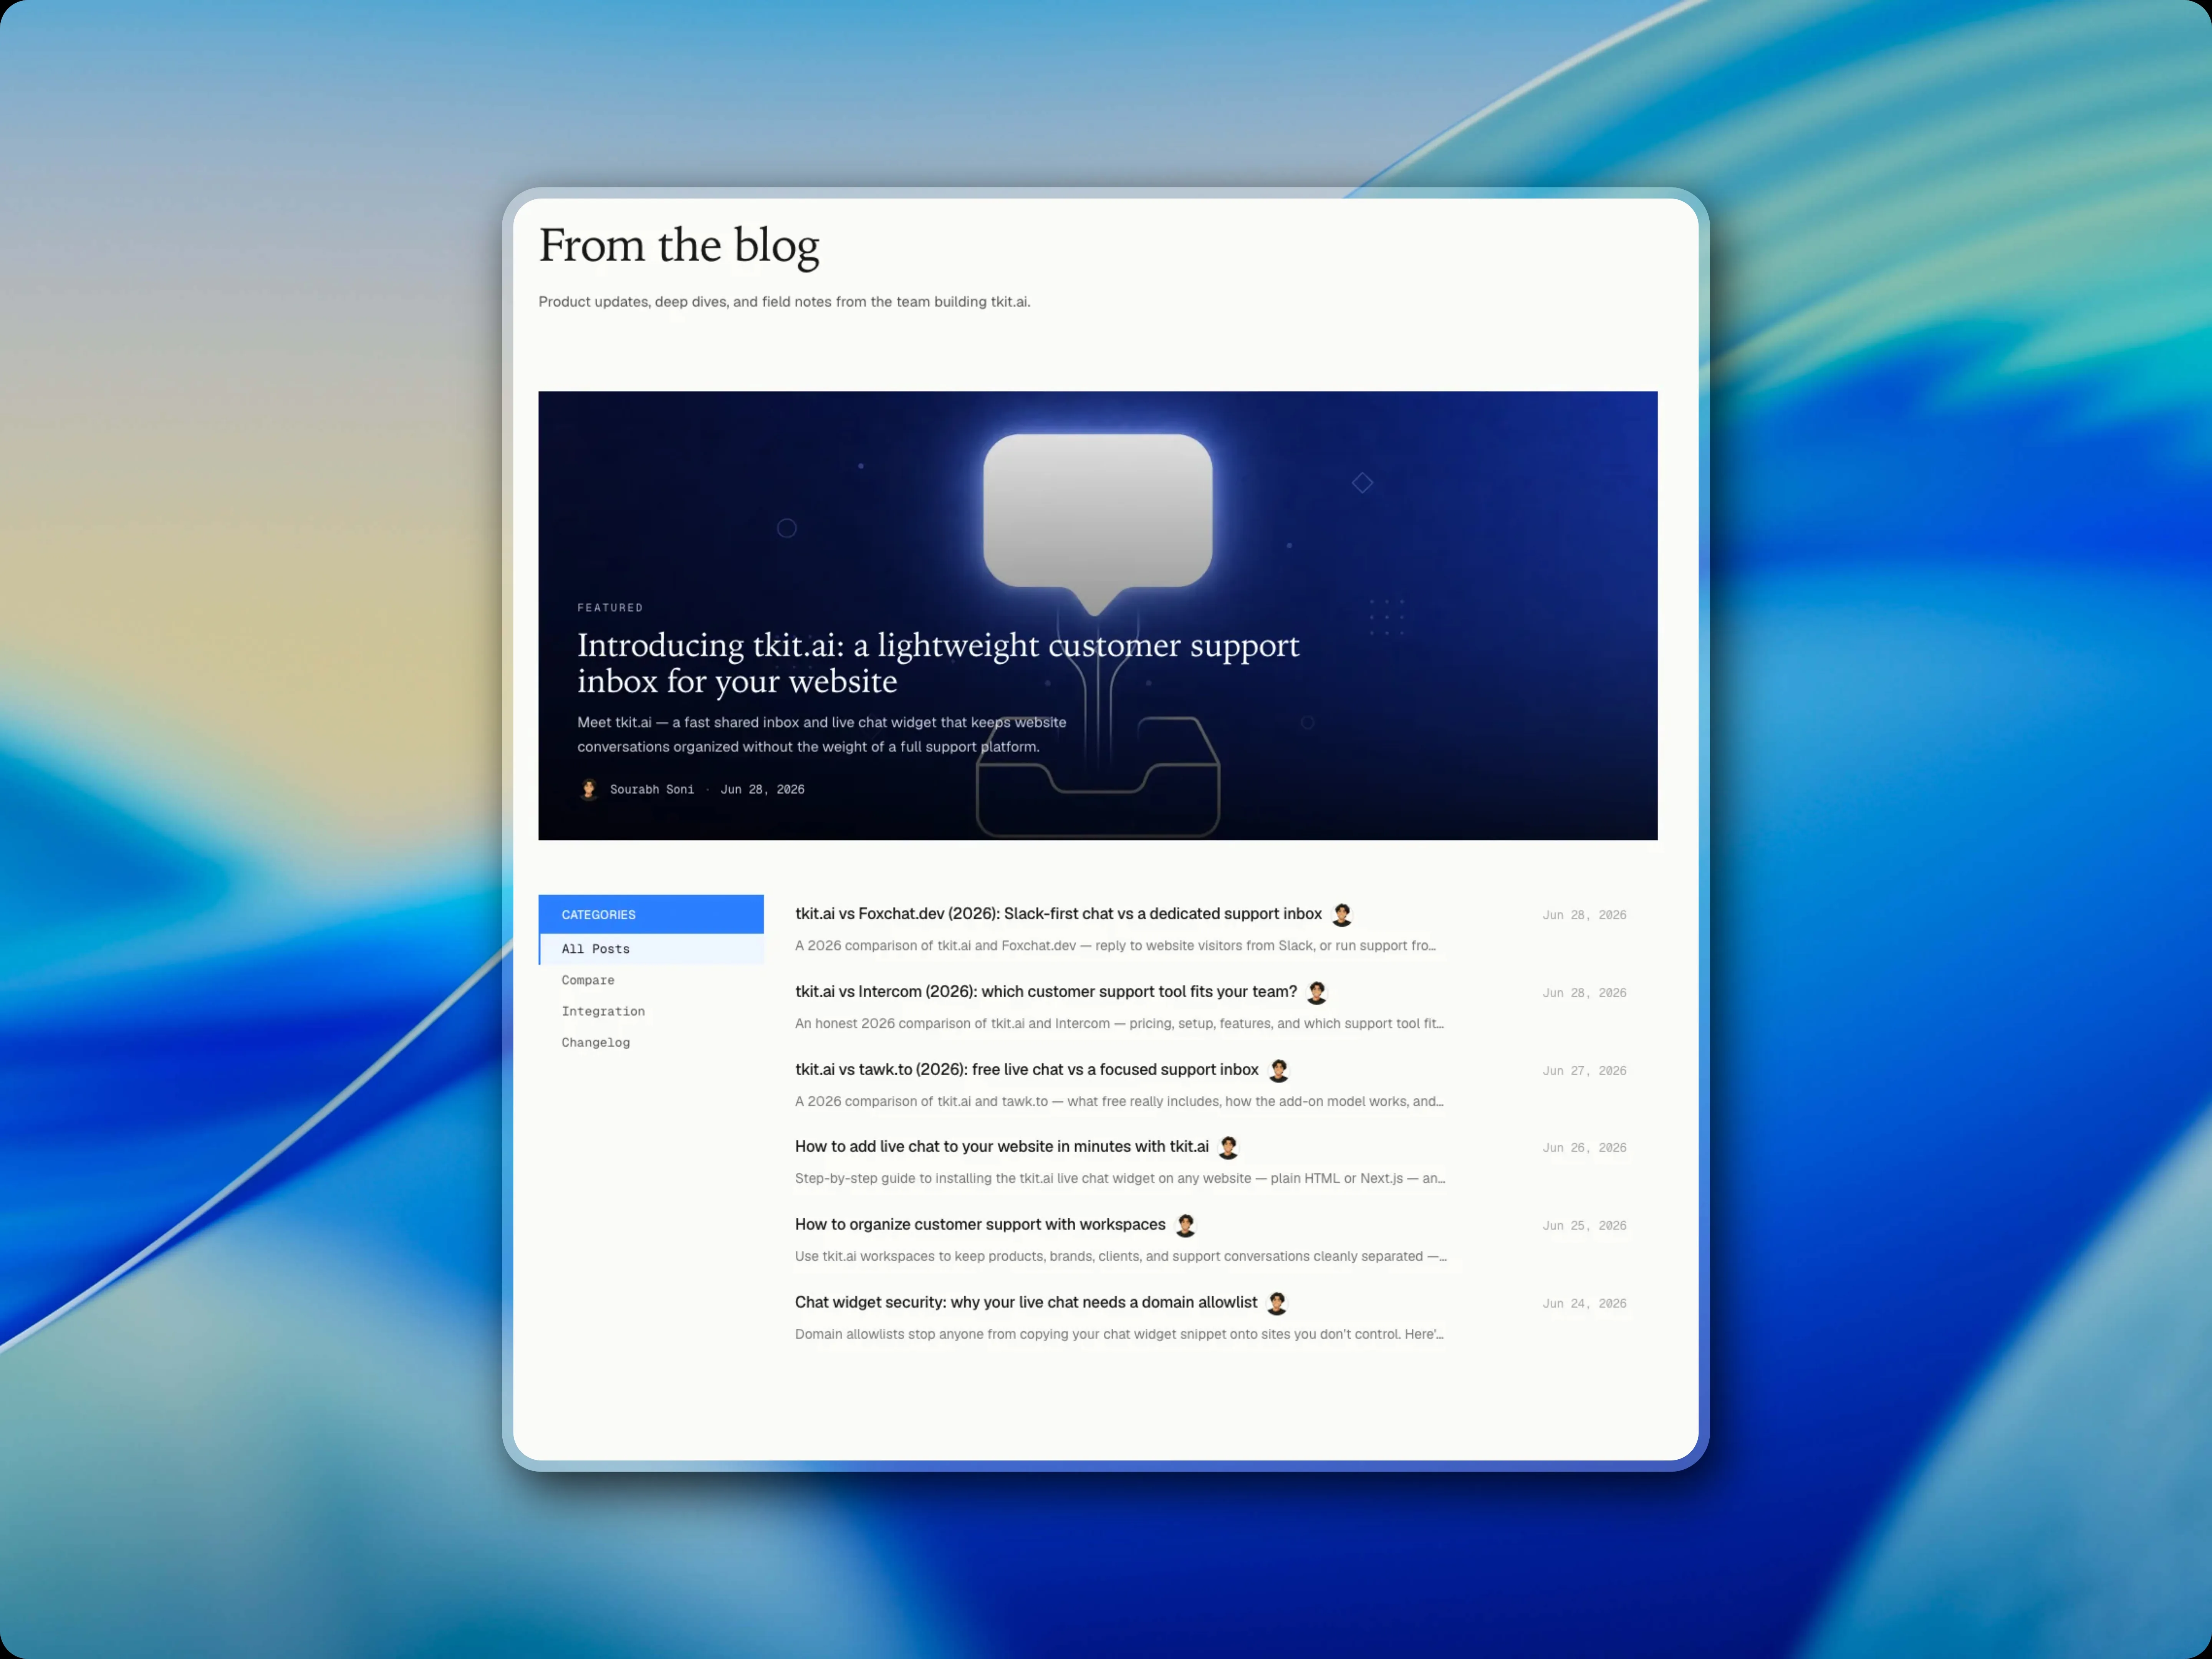This screenshot has width=2212, height=1659.
Task: Click the Jun 24, 2026 date
Action: (1584, 1304)
